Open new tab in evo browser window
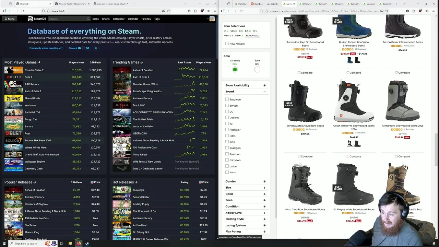Image resolution: width=439 pixels, height=247 pixels. (396, 4)
